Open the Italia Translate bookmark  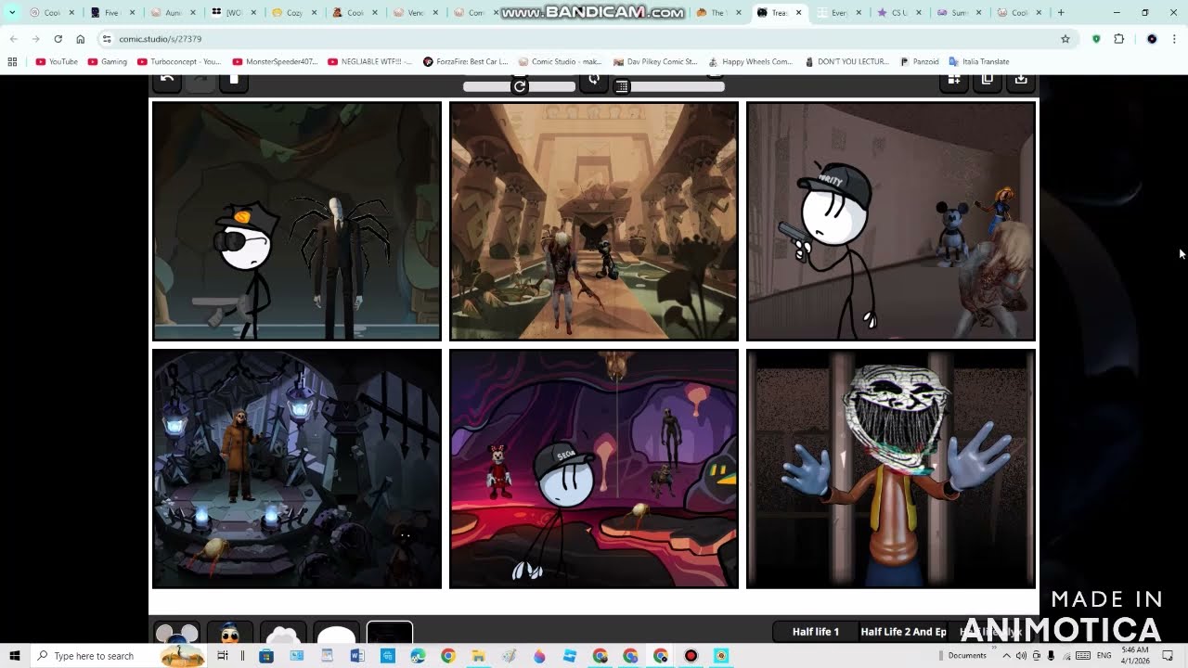(x=979, y=62)
